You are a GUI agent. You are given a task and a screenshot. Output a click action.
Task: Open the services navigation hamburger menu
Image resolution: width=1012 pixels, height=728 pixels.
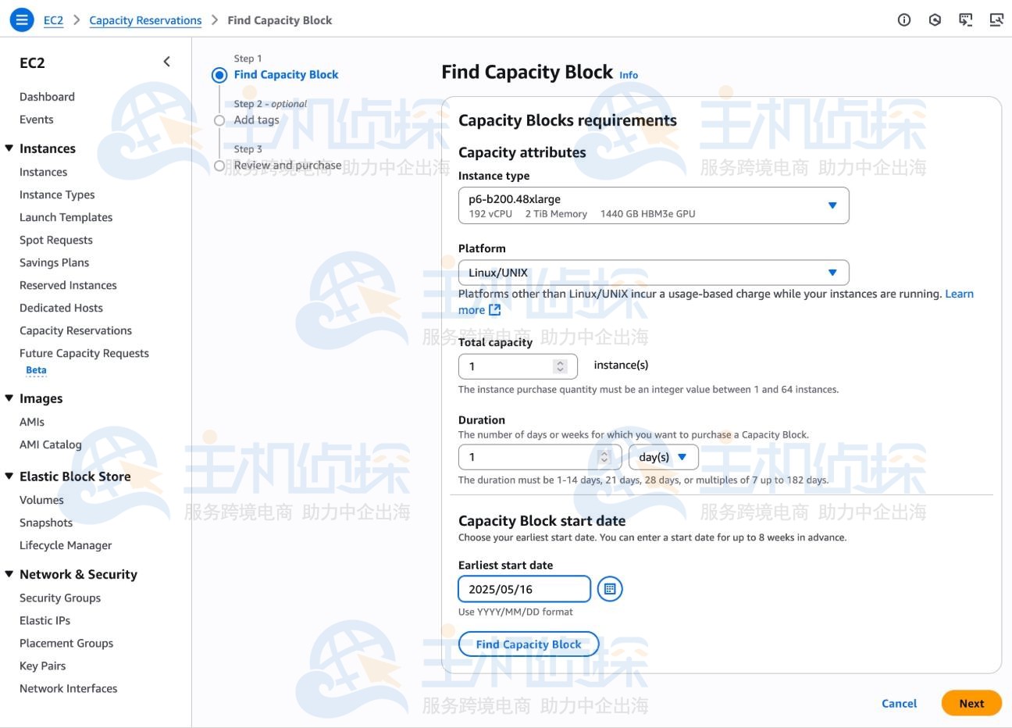(21, 20)
